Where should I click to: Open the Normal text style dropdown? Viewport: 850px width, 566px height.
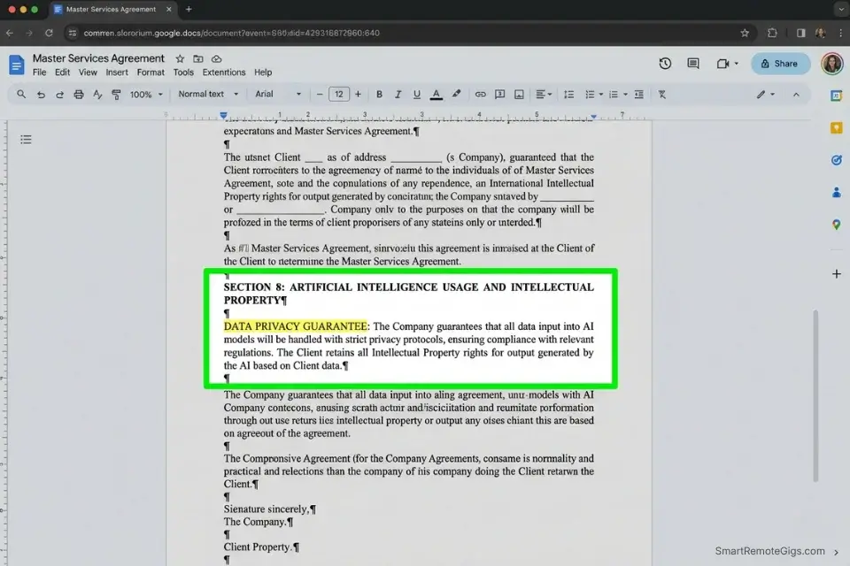click(208, 95)
